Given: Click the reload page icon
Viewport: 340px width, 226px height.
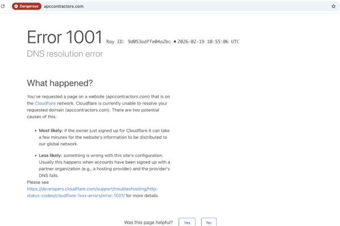Looking at the screenshot, I should (x=4, y=6).
